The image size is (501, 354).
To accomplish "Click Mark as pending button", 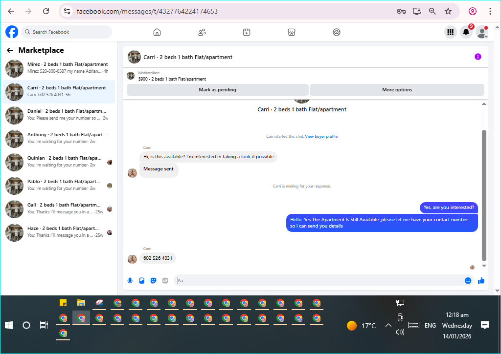I will (x=218, y=90).
